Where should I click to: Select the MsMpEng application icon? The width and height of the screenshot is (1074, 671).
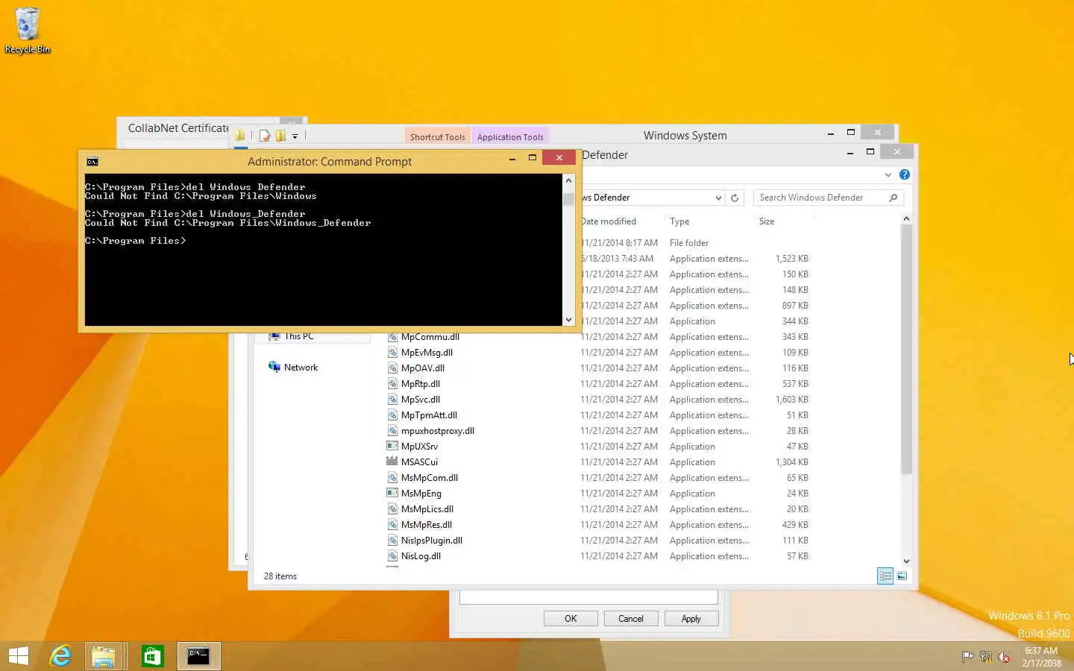point(392,494)
